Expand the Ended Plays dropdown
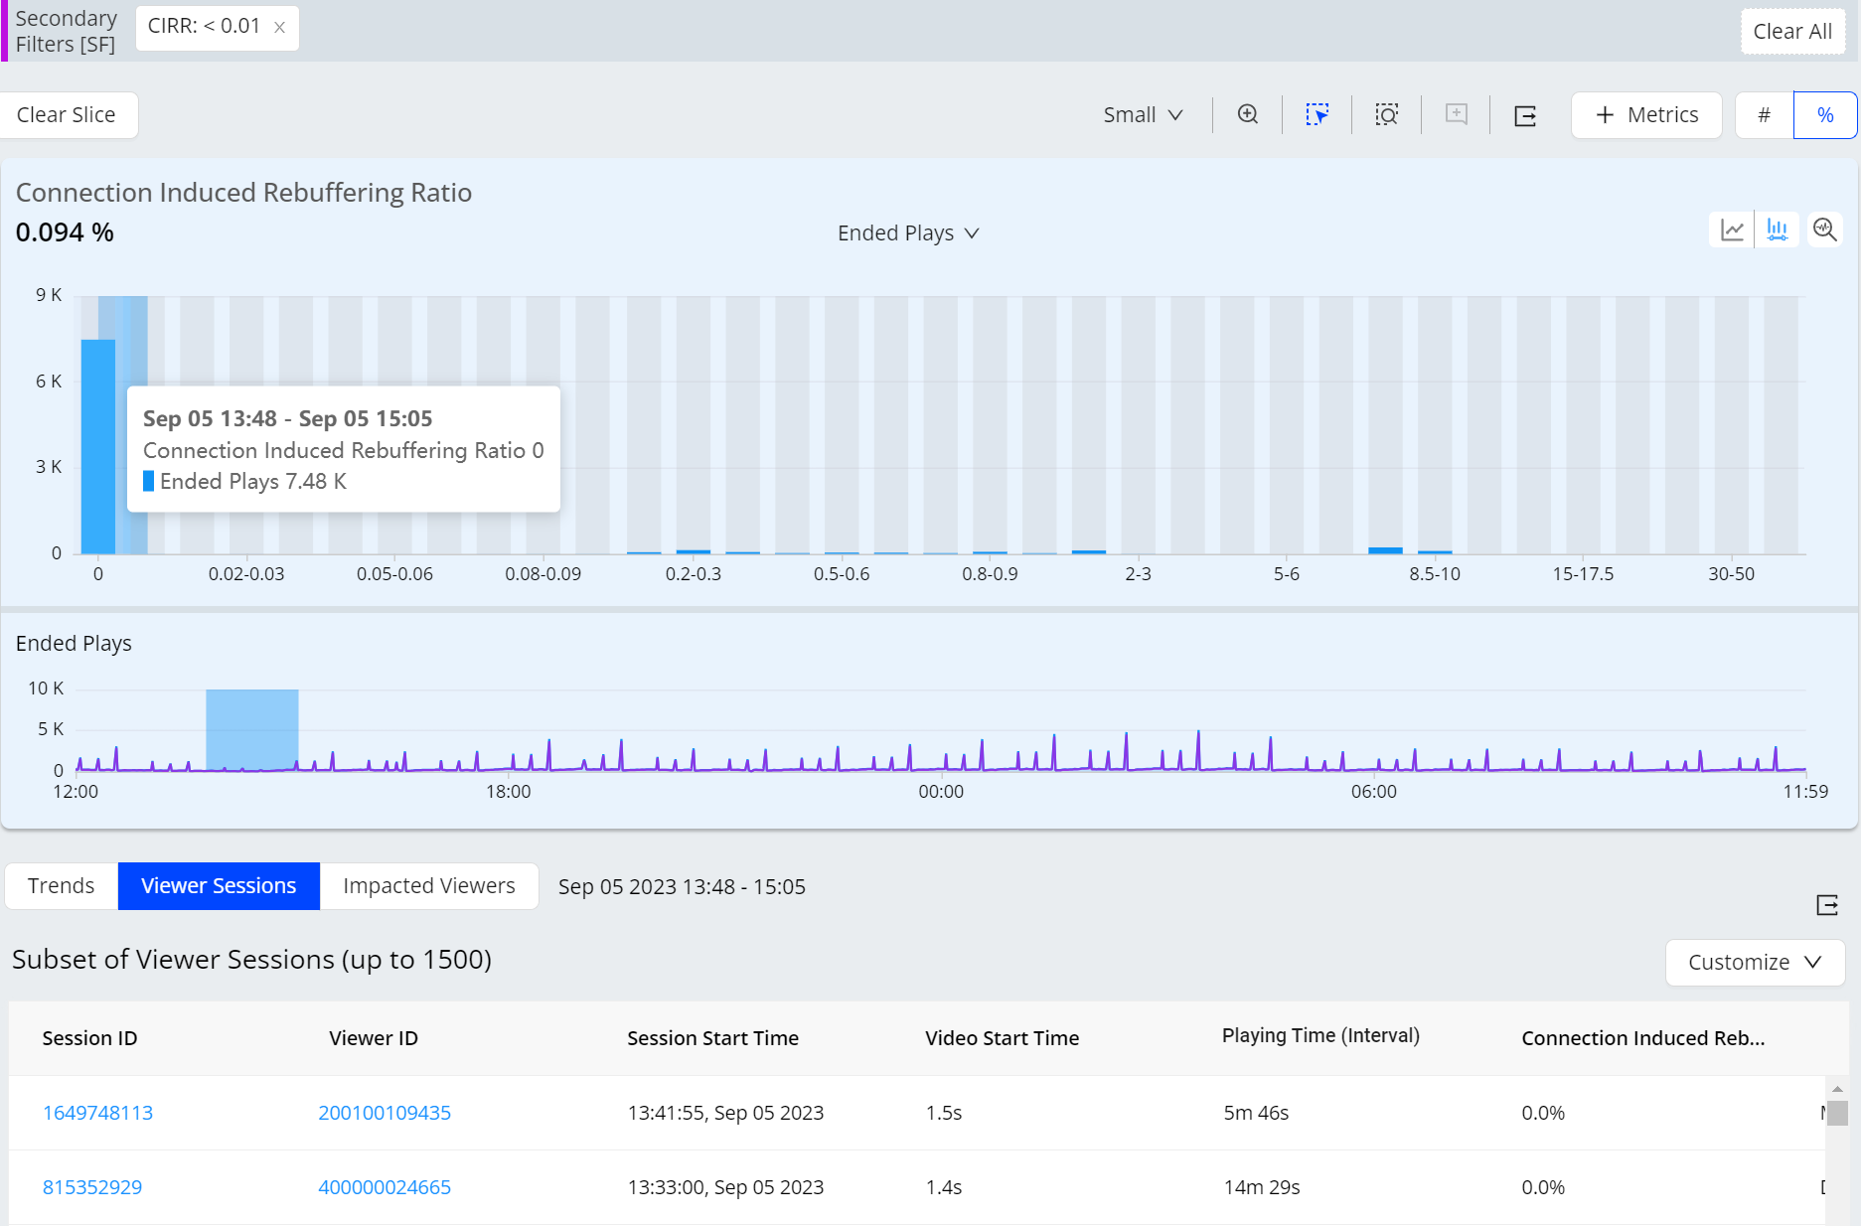 tap(908, 233)
